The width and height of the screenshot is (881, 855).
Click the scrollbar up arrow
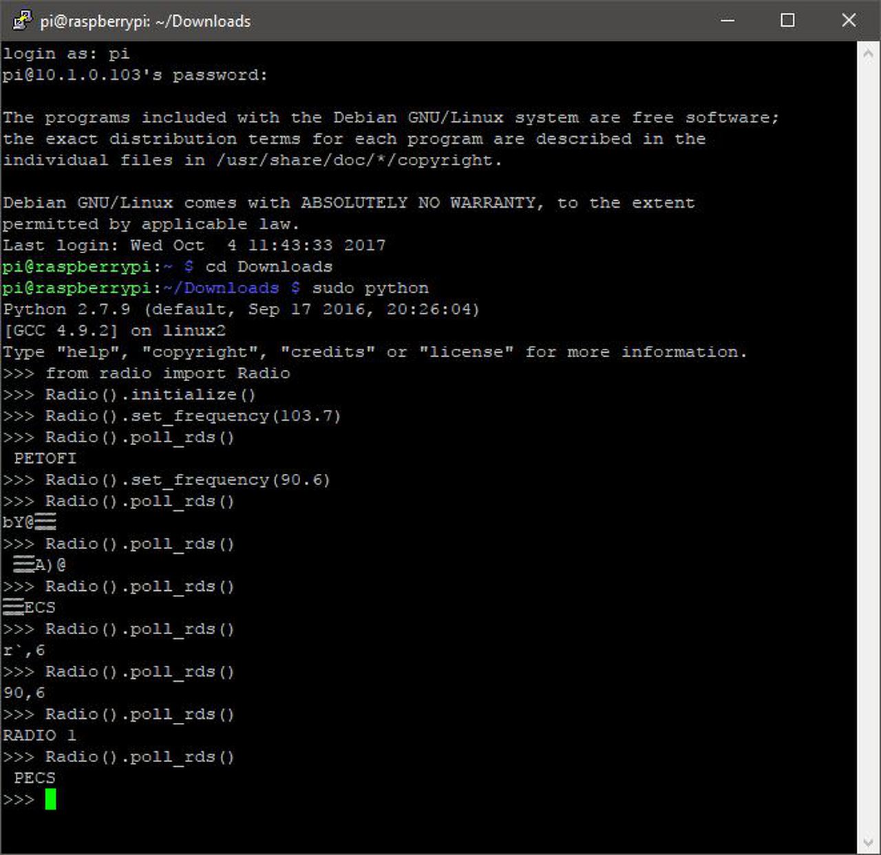click(x=869, y=54)
